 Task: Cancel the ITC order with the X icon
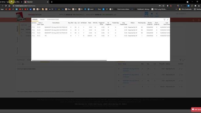34,36
